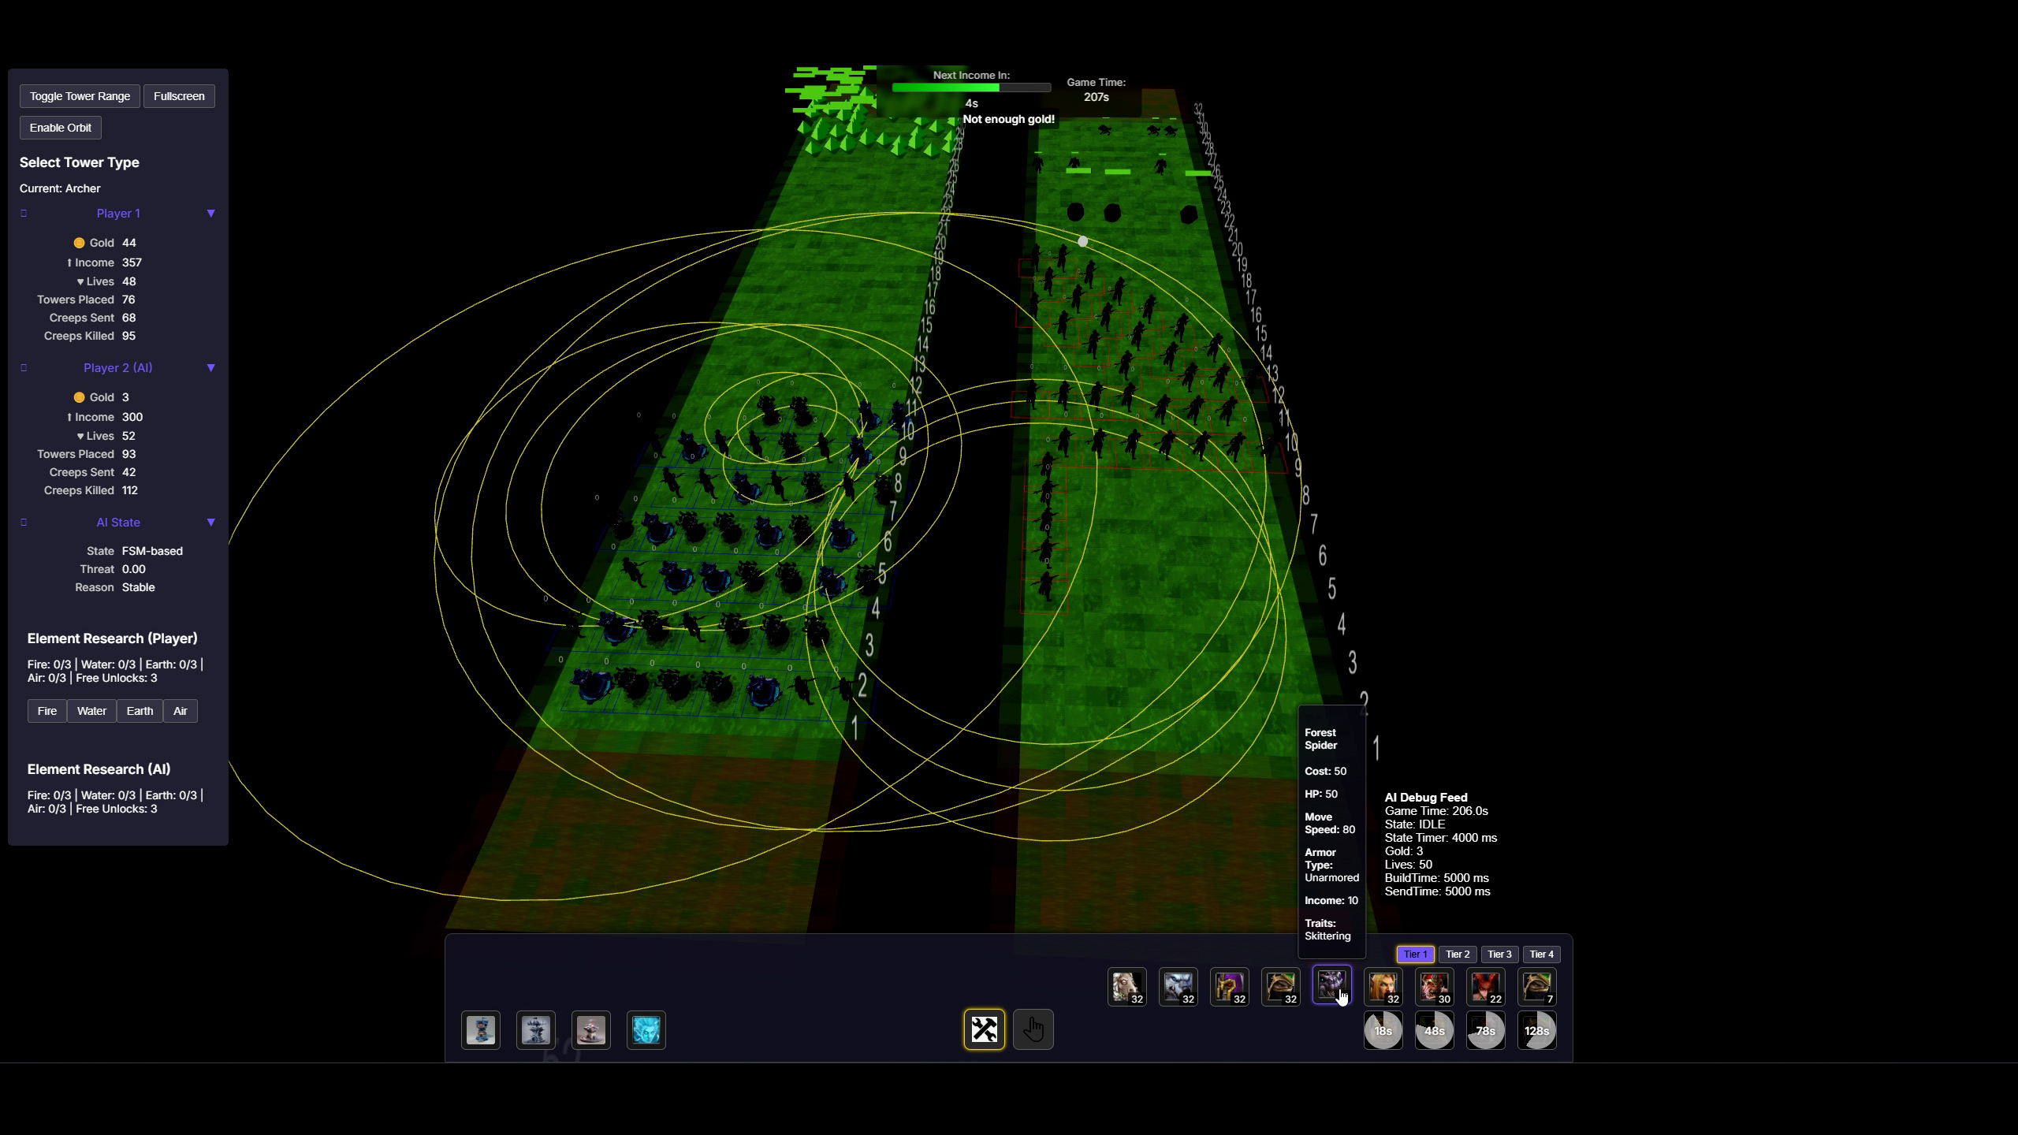2018x1135 pixels.
Task: Collapse the Player 1 panel
Action: tap(211, 213)
